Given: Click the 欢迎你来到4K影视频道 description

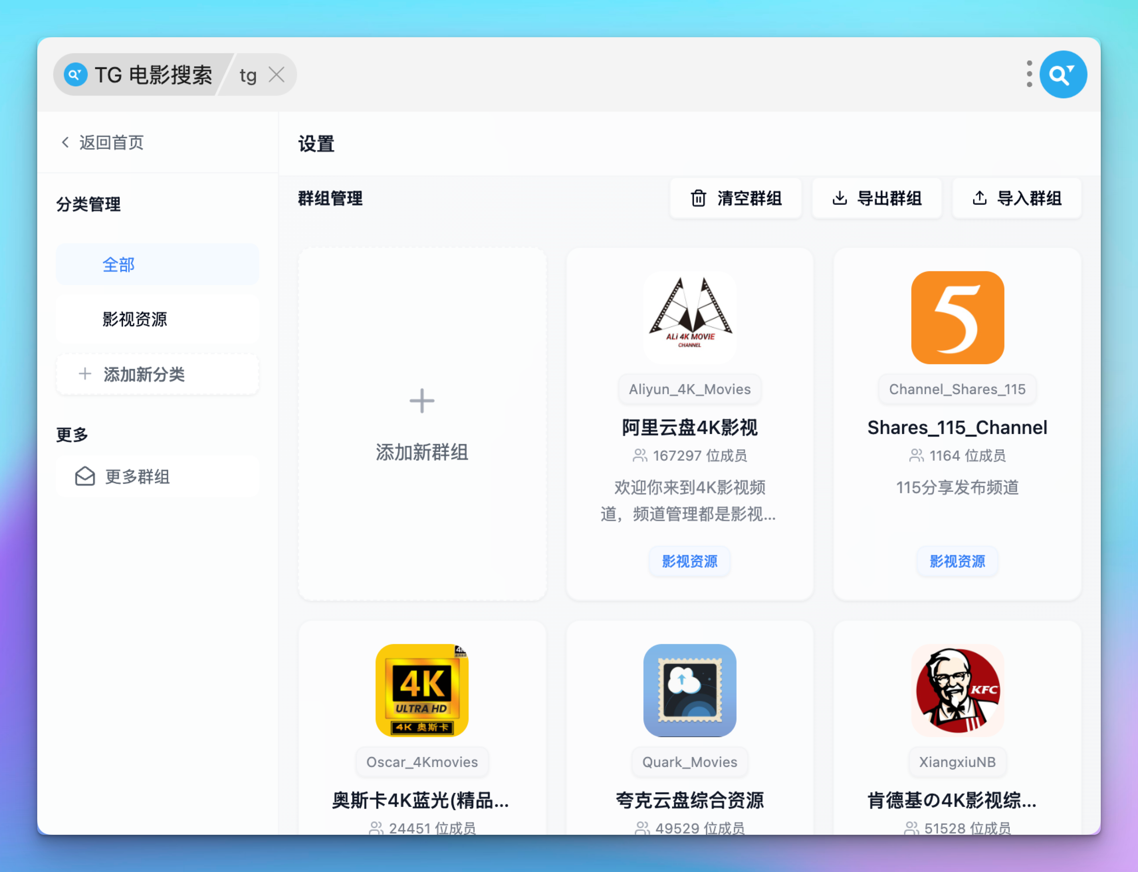Looking at the screenshot, I should click(x=689, y=500).
